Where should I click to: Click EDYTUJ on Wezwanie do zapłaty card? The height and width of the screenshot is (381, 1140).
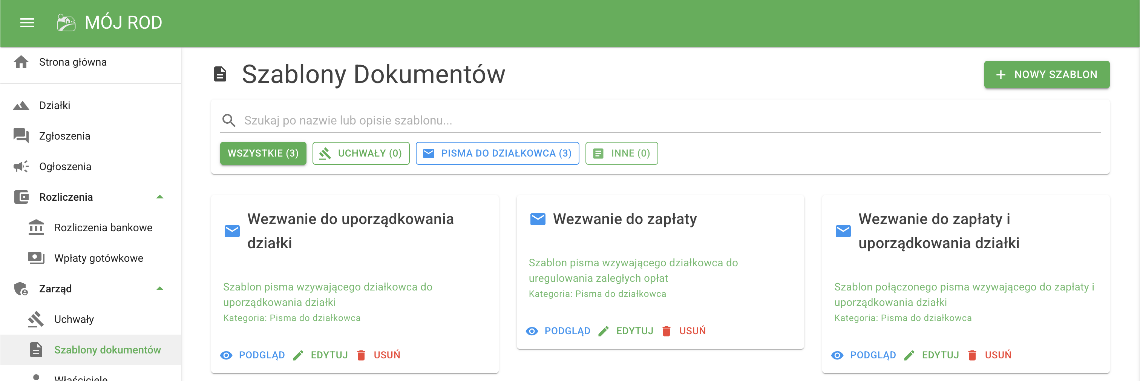(x=634, y=330)
